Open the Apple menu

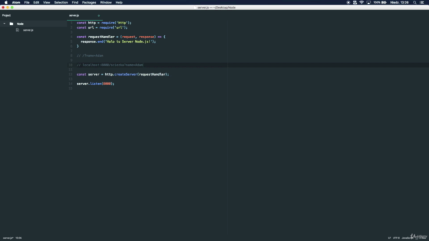point(6,3)
